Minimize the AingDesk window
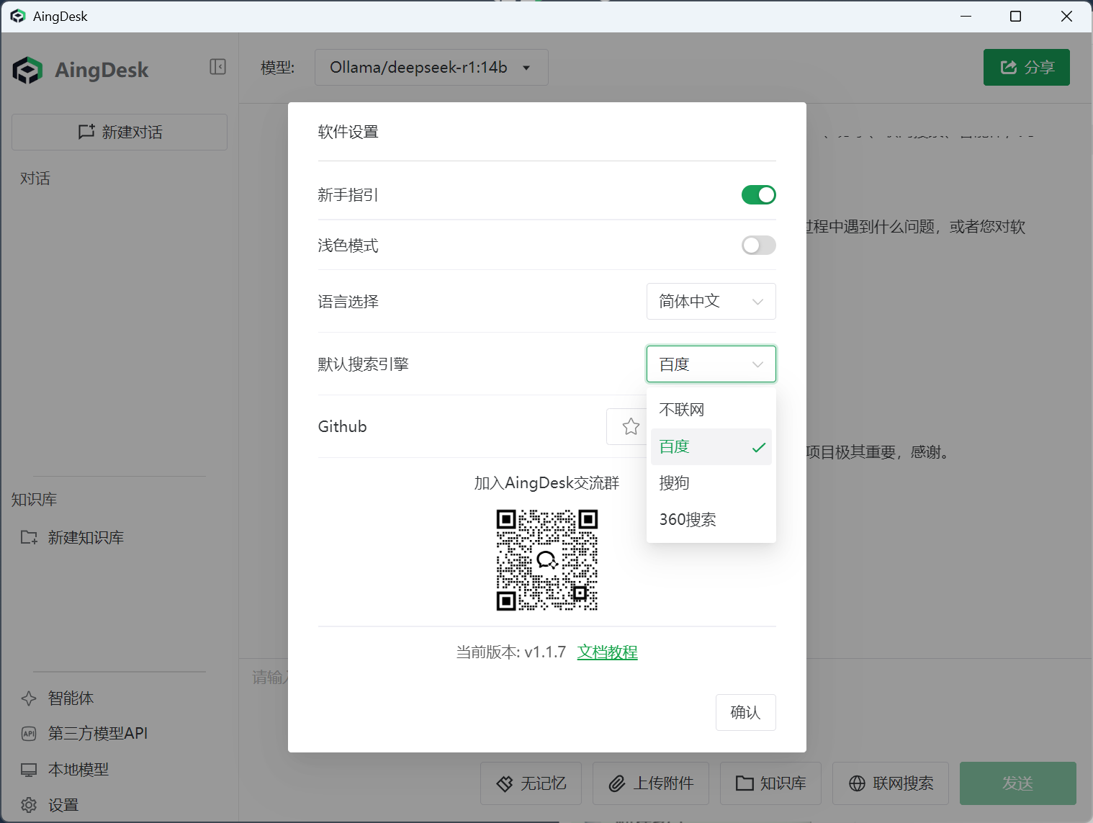 tap(966, 16)
